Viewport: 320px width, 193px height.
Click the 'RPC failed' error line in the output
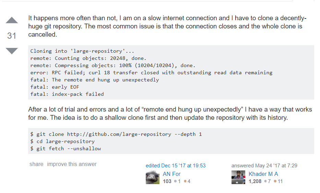point(151,73)
